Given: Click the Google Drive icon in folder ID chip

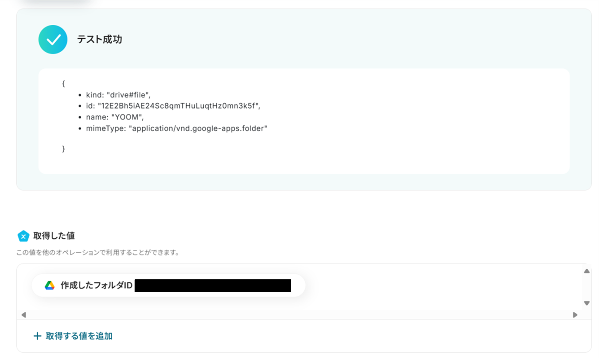Looking at the screenshot, I should pos(50,286).
